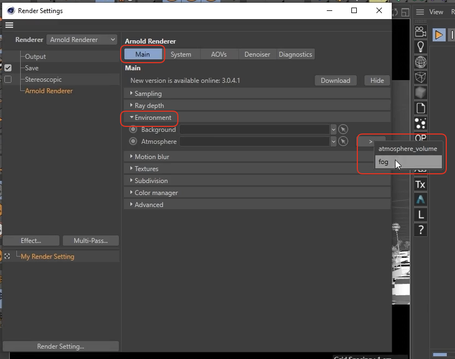Expand the Textures section
Viewport: 455px width, 359px height.
point(257,169)
